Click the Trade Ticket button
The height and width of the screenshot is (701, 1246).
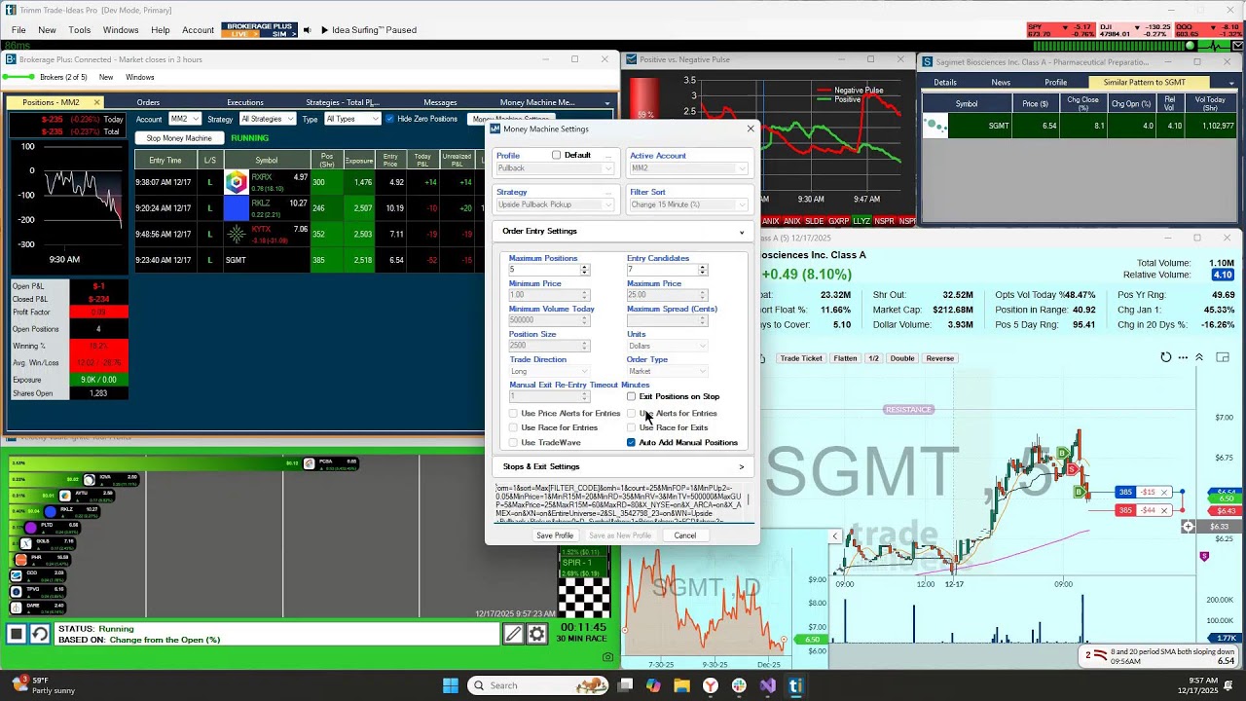click(x=801, y=358)
